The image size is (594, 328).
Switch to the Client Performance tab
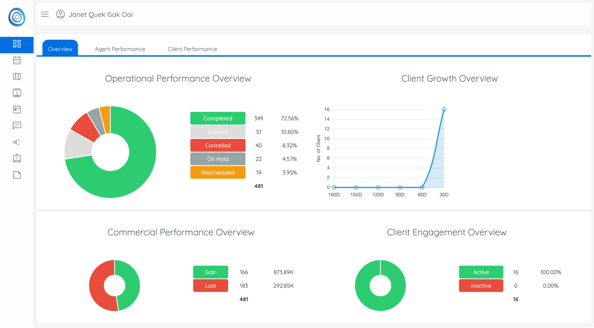(x=192, y=49)
